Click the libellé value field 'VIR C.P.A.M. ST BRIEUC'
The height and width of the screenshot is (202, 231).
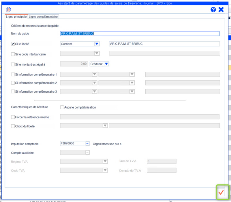click(164, 44)
